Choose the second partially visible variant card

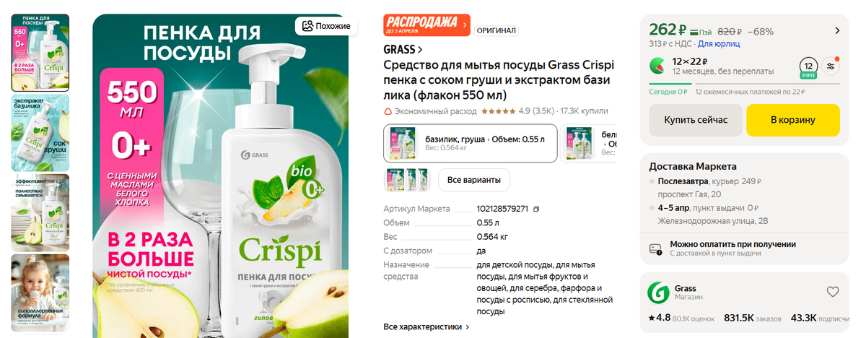590,143
